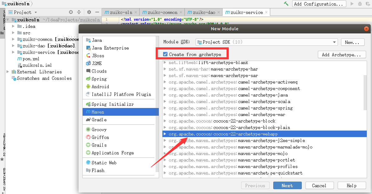Screen dimensions: 372x194
Task: Click the locate target icon in Project panel
Action: [71, 12]
